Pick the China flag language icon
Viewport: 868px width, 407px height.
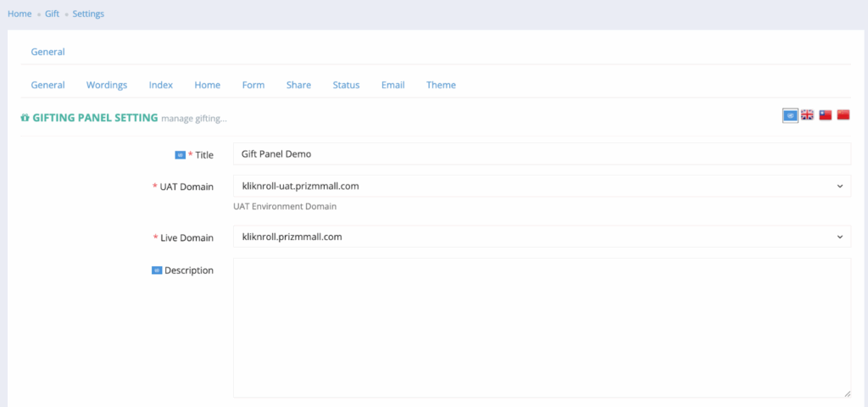(843, 115)
